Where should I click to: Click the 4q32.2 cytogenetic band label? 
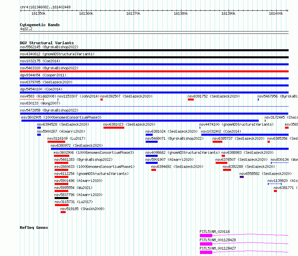(x=26, y=29)
